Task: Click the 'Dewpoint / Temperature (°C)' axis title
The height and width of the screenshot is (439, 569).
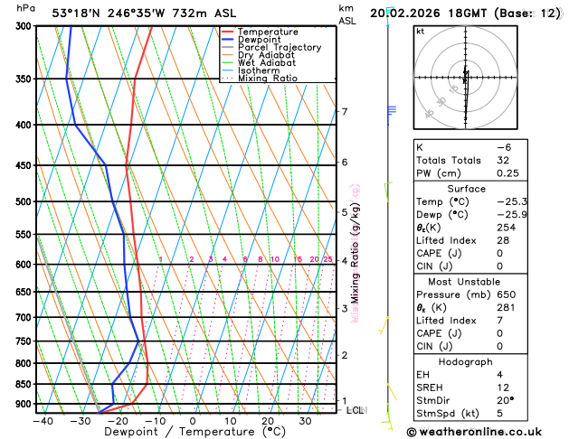Action: click(x=194, y=432)
